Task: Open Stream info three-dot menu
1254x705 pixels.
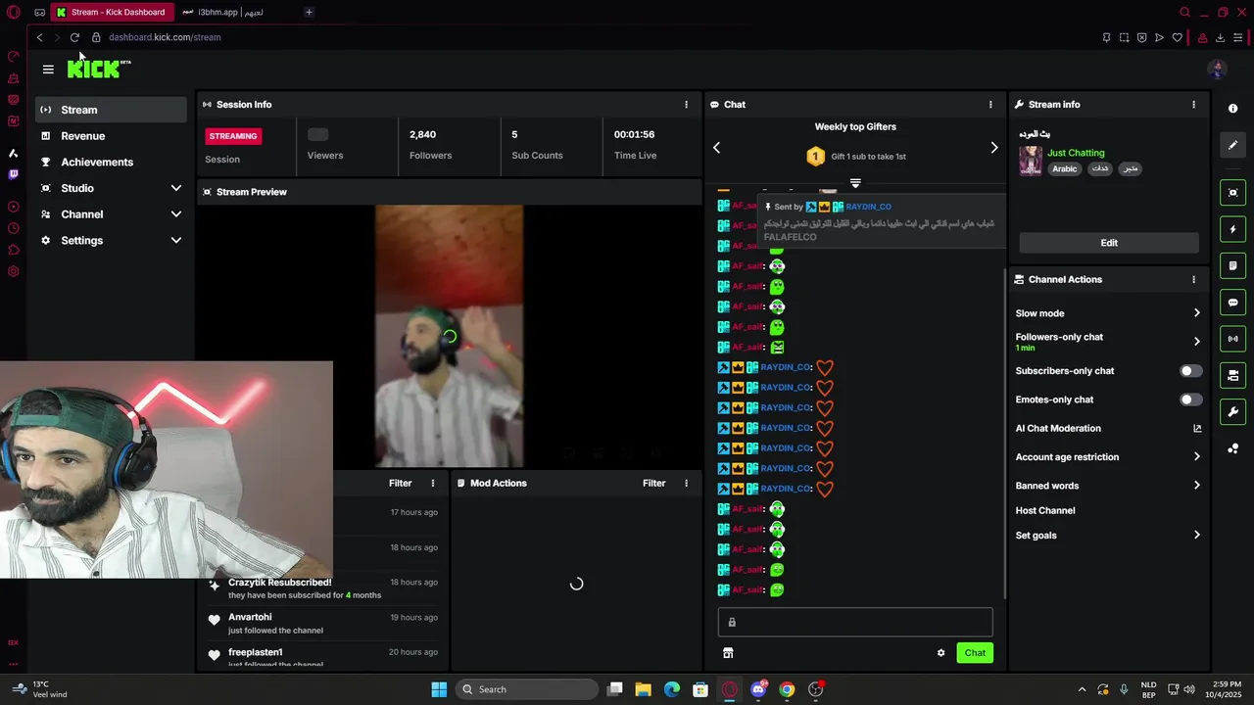Action: (1193, 105)
